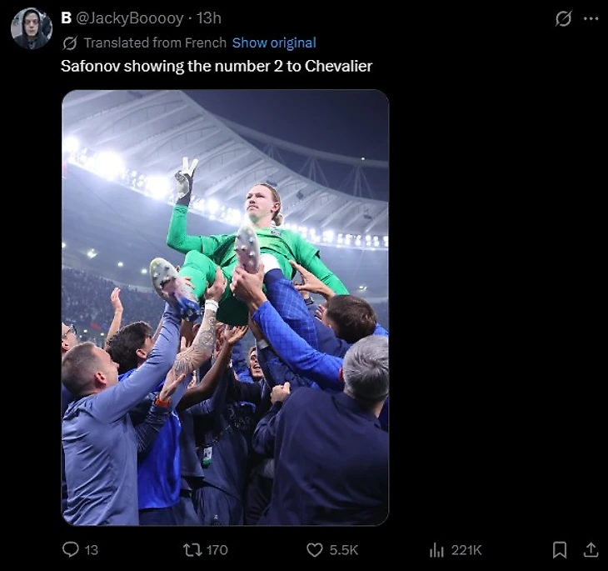608x571 pixels.
Task: Click the "Translated from French" label
Action: point(155,43)
